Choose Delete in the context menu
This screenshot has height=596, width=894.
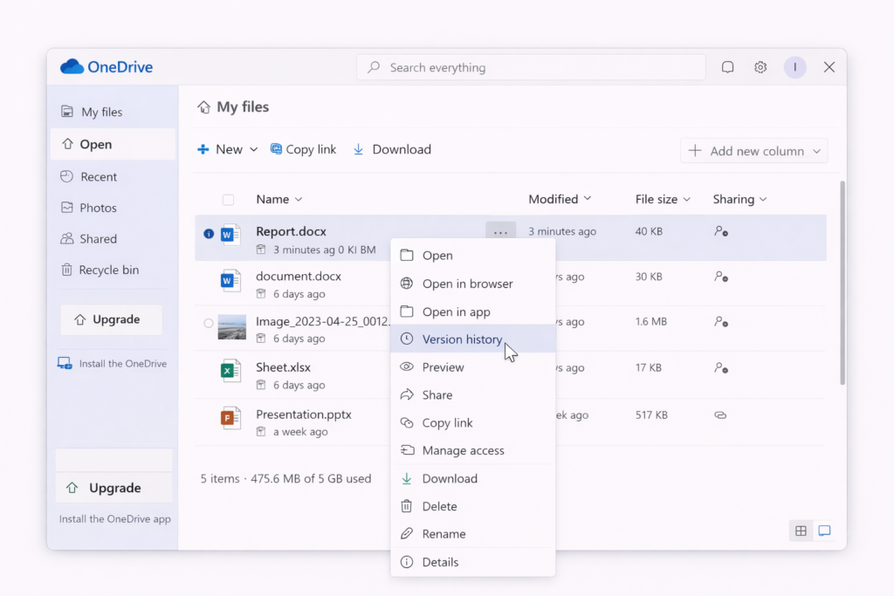tap(472, 506)
